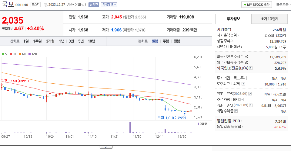Open help icon next to 추정PER EPS
The width and height of the screenshot is (291, 151).
click(x=242, y=100)
